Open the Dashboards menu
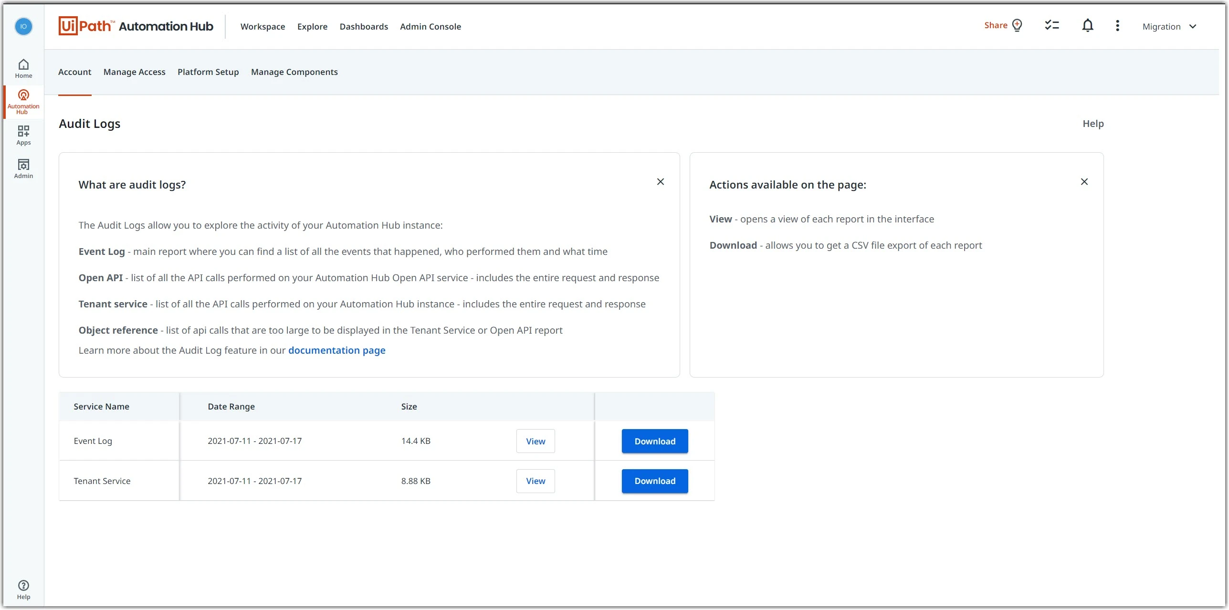 point(364,27)
